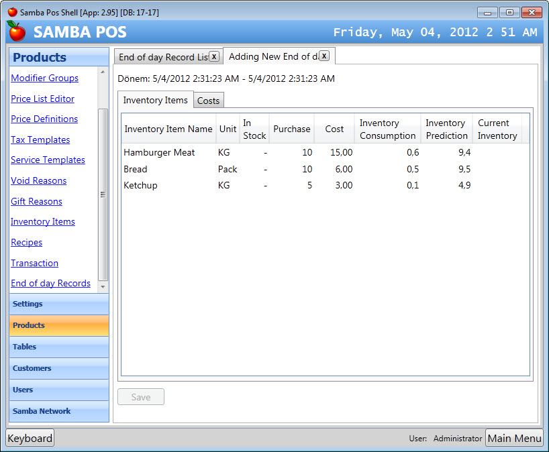Click the Inventory Consumption column header
This screenshot has width=549, height=452.
tap(388, 129)
